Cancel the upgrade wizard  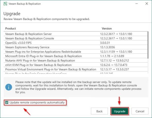pyautogui.click(x=140, y=111)
